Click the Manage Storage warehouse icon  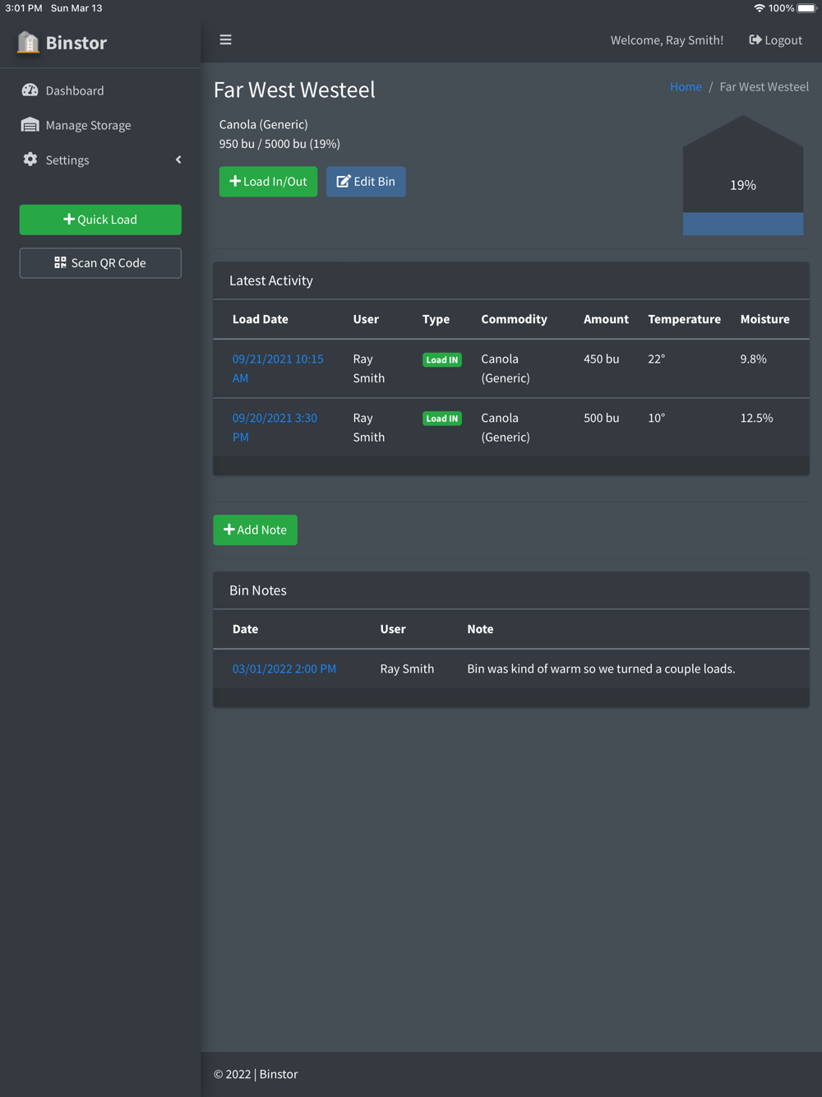click(30, 125)
